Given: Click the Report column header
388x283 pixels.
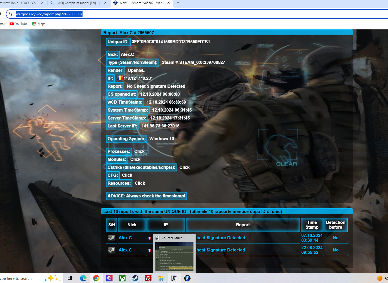Looking at the screenshot, I should click(243, 225).
